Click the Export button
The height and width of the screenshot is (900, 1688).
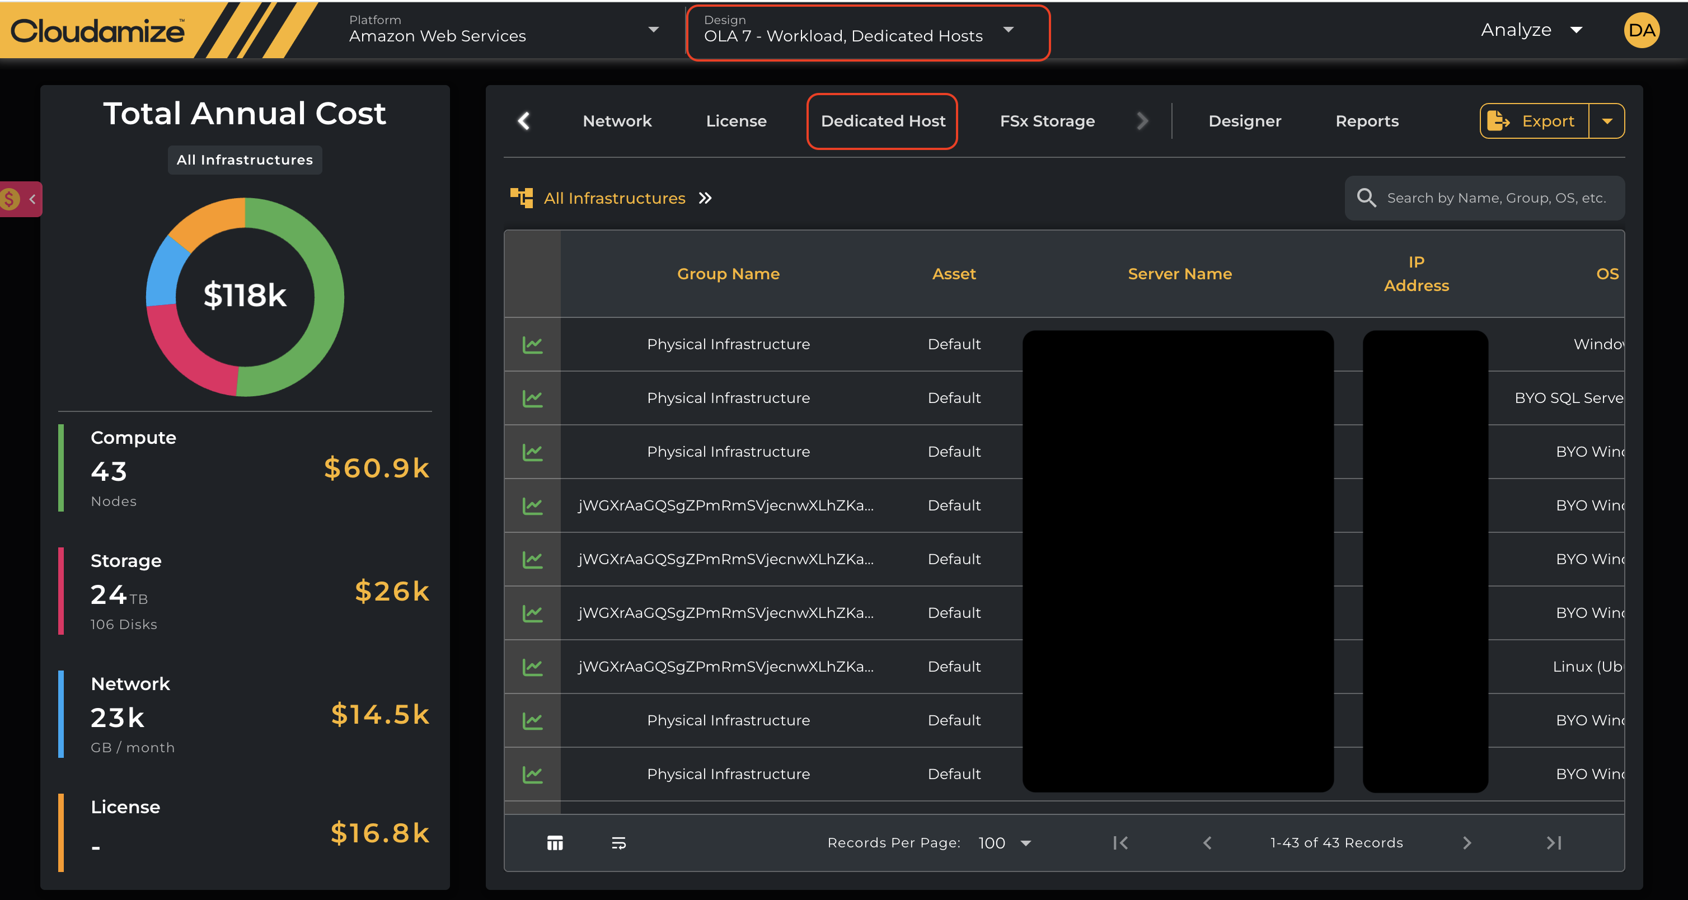(1534, 121)
